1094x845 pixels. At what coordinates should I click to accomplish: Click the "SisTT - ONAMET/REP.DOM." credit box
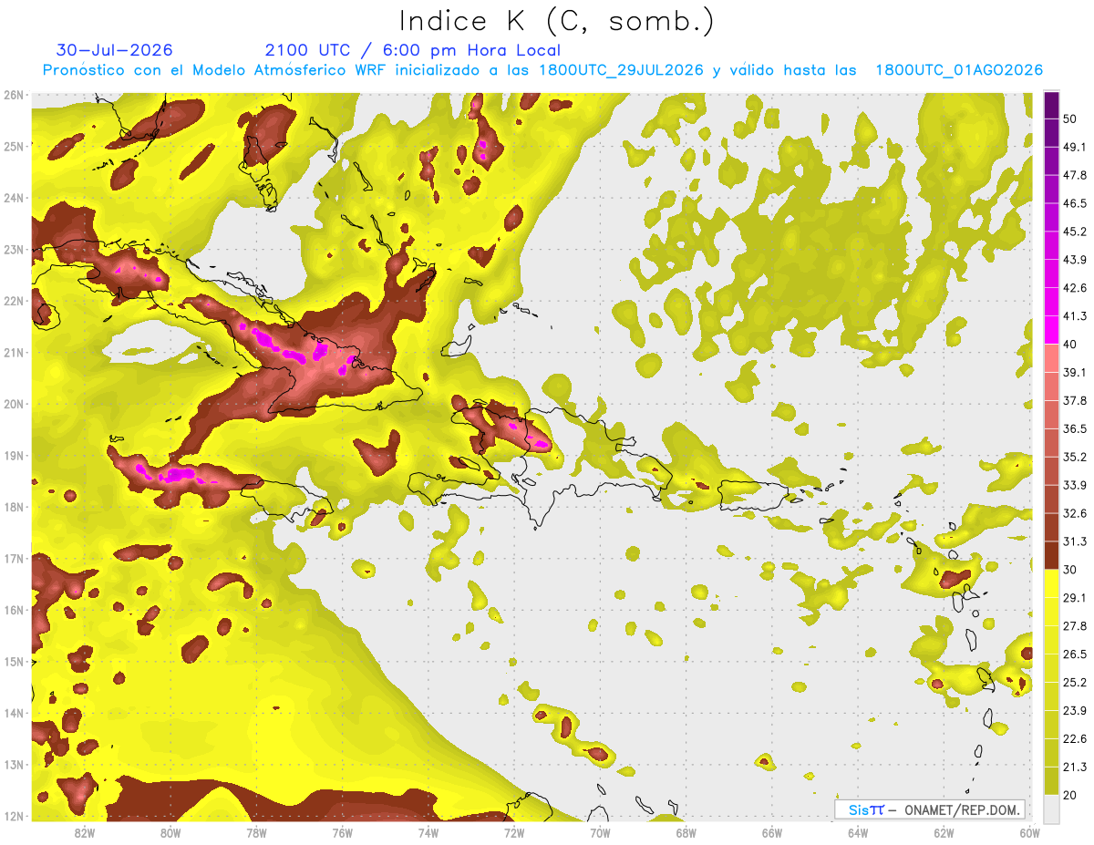pyautogui.click(x=929, y=809)
